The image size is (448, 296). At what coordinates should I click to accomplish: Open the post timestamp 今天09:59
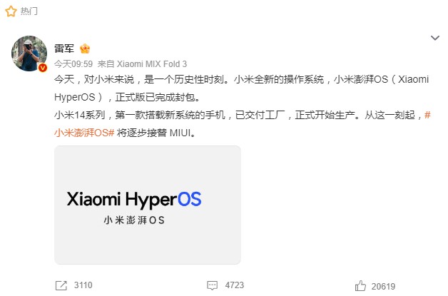click(x=73, y=63)
